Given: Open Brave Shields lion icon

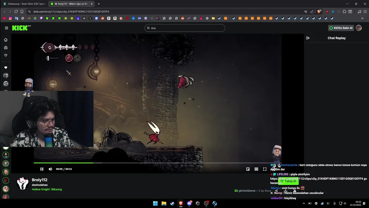Looking at the screenshot, I should pos(319,12).
